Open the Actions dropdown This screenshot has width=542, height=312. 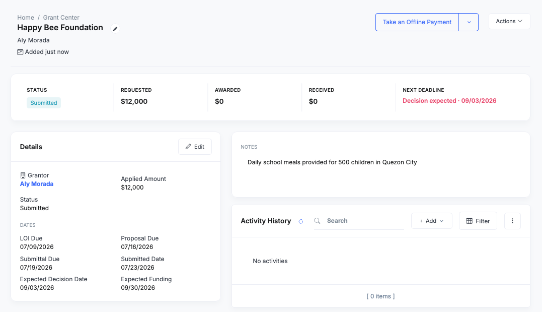coord(509,21)
